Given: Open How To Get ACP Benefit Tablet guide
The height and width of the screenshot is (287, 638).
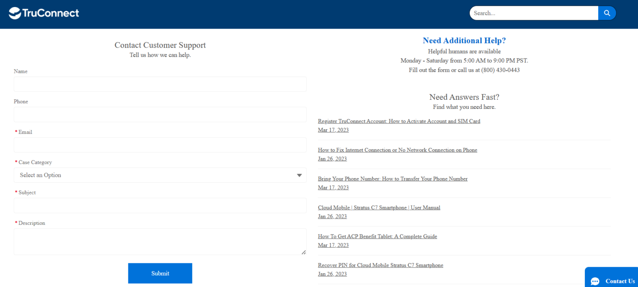Looking at the screenshot, I should [377, 236].
